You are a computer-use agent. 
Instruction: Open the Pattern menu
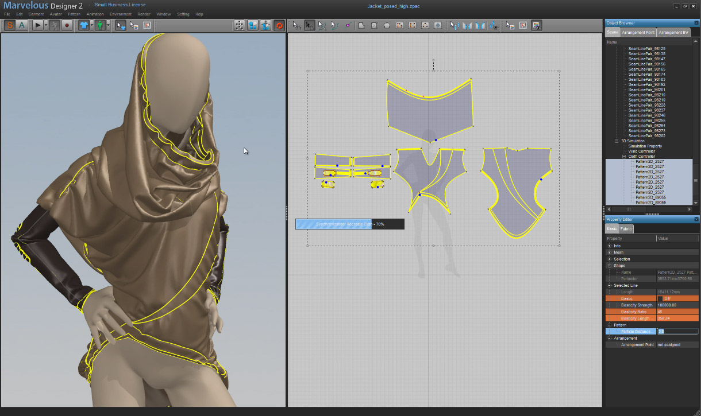(x=74, y=14)
